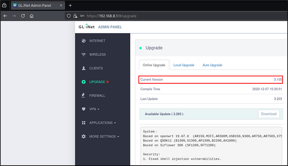Click the 'Based on Siflower SDK' line

point(179,145)
